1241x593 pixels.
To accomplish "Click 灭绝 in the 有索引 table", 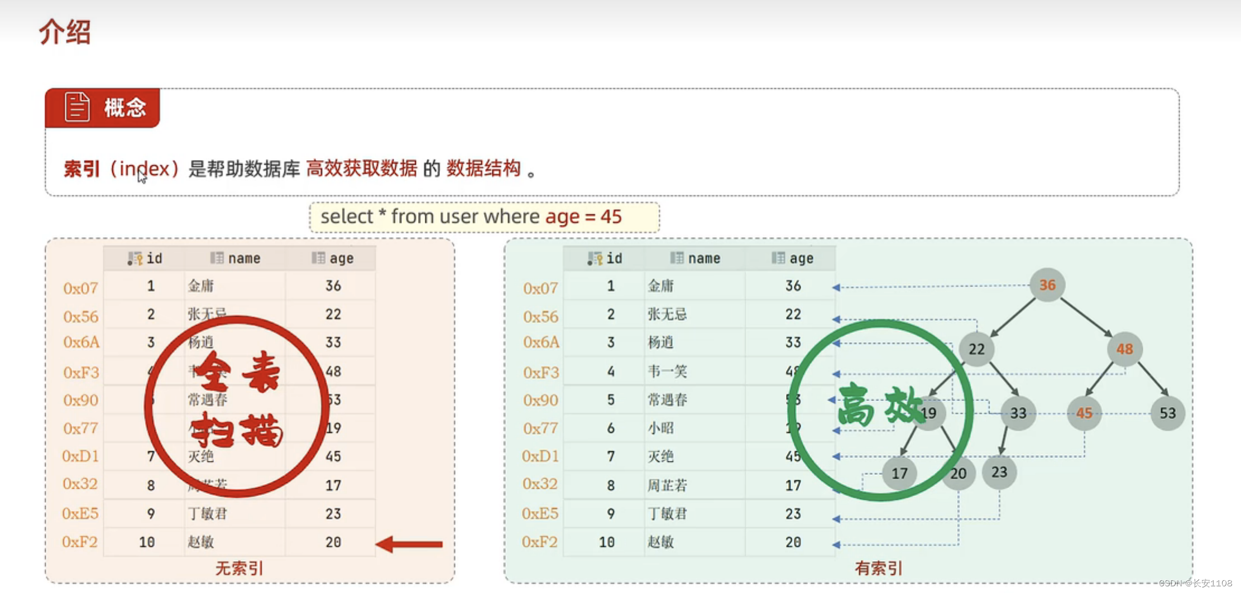I will coord(660,456).
